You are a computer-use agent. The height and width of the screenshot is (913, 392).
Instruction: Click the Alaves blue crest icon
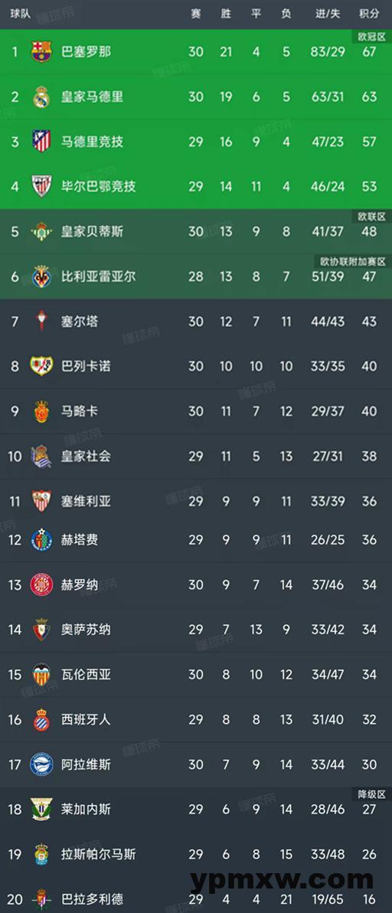pyautogui.click(x=41, y=764)
